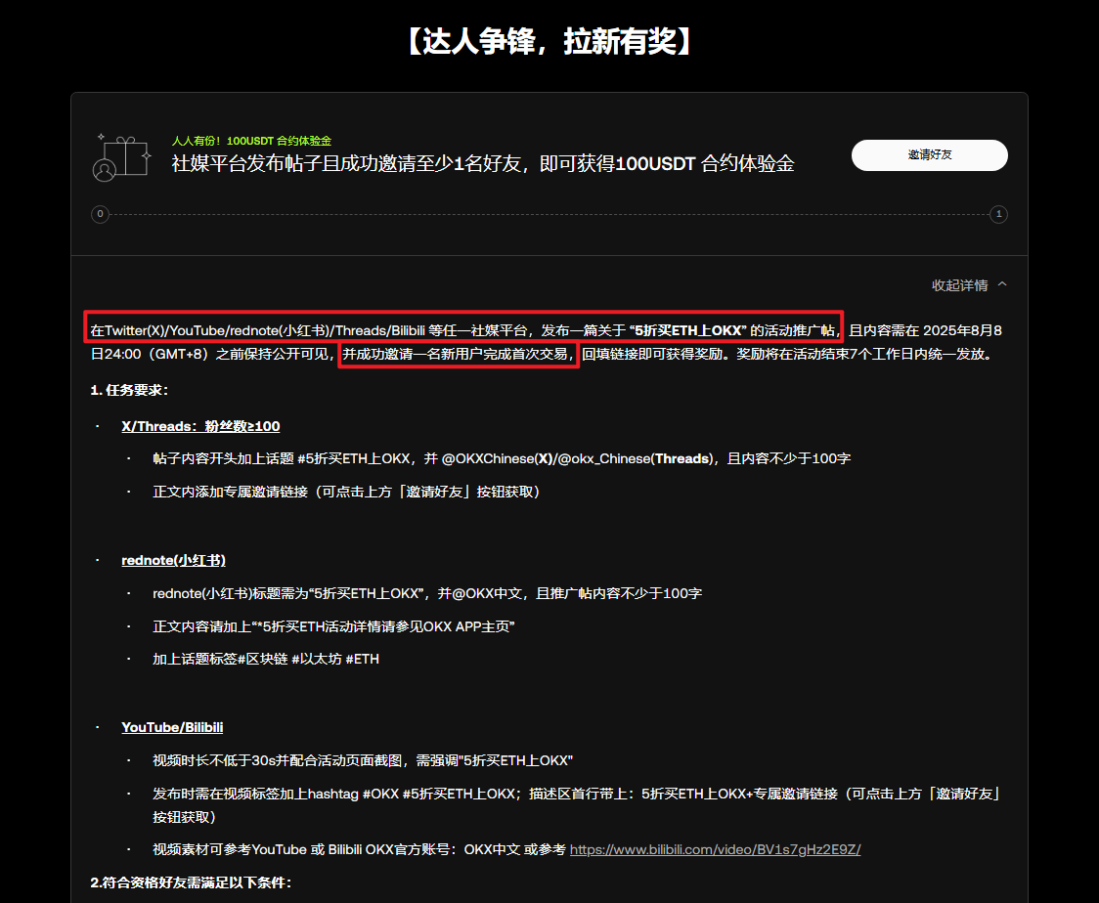Collapse details via 收起详情
The width and height of the screenshot is (1099, 903).
(959, 285)
